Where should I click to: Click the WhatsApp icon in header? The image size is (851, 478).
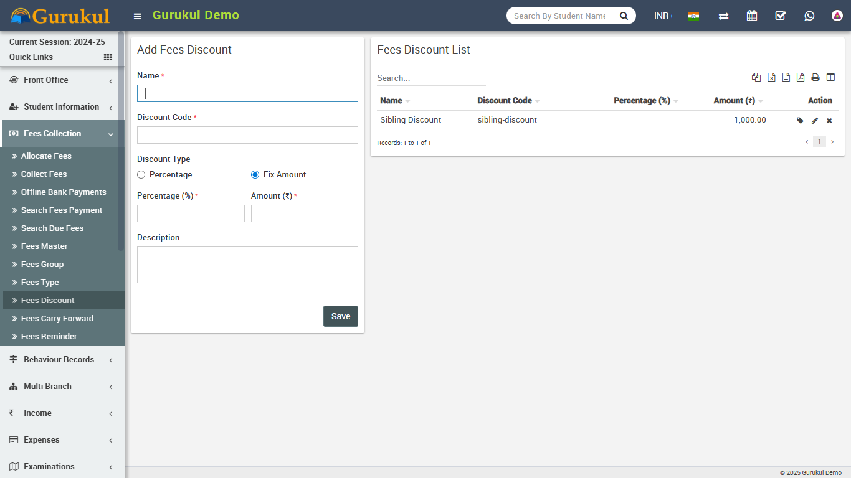(x=809, y=16)
